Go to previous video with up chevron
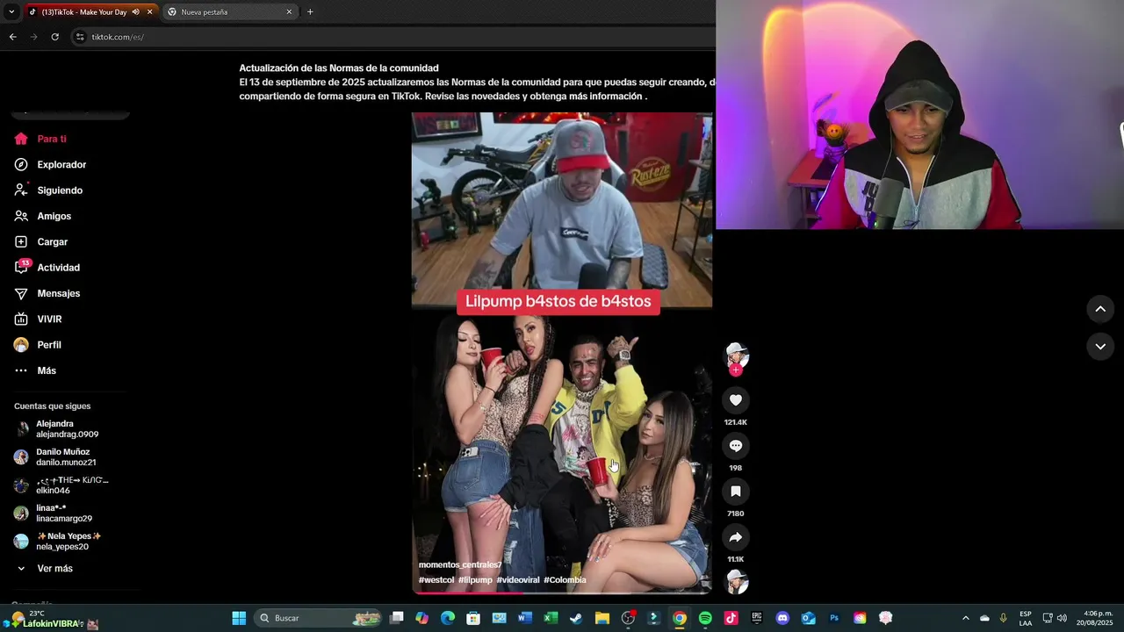The width and height of the screenshot is (1124, 632). (1100, 309)
